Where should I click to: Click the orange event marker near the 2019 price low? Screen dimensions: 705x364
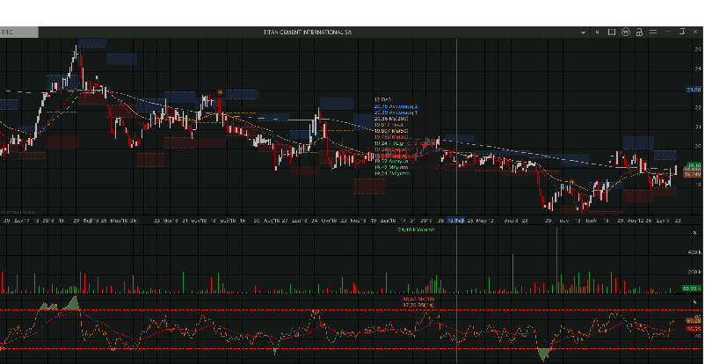coord(571,182)
